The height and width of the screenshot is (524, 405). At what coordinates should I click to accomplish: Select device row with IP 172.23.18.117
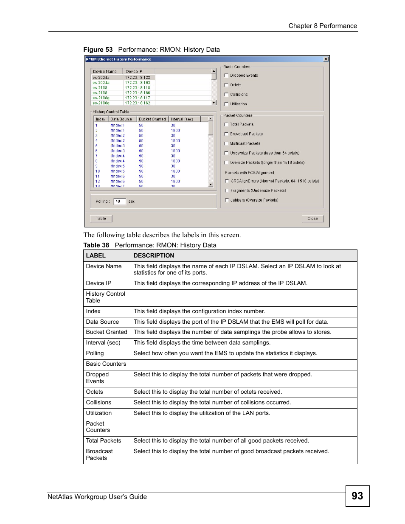click(152, 98)
